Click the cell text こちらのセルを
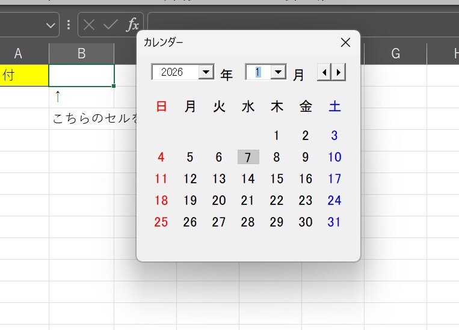The height and width of the screenshot is (330, 459). 95,118
